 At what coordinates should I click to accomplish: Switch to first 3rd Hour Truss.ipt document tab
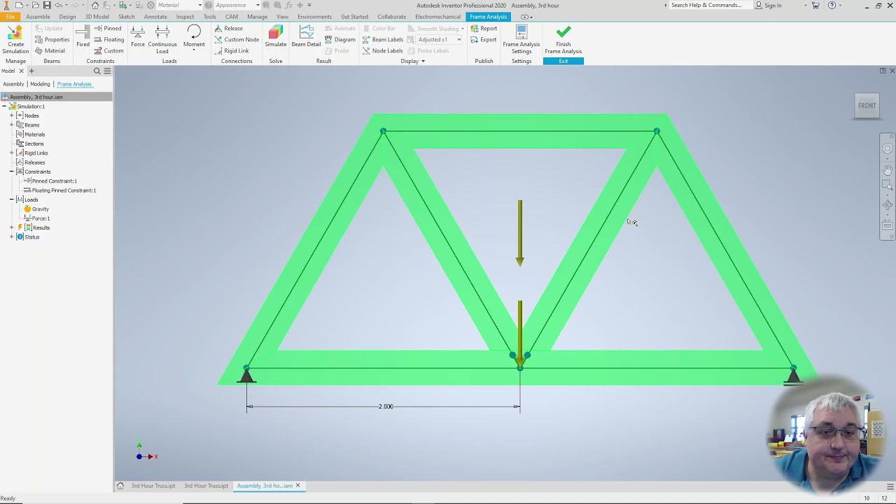tap(153, 486)
